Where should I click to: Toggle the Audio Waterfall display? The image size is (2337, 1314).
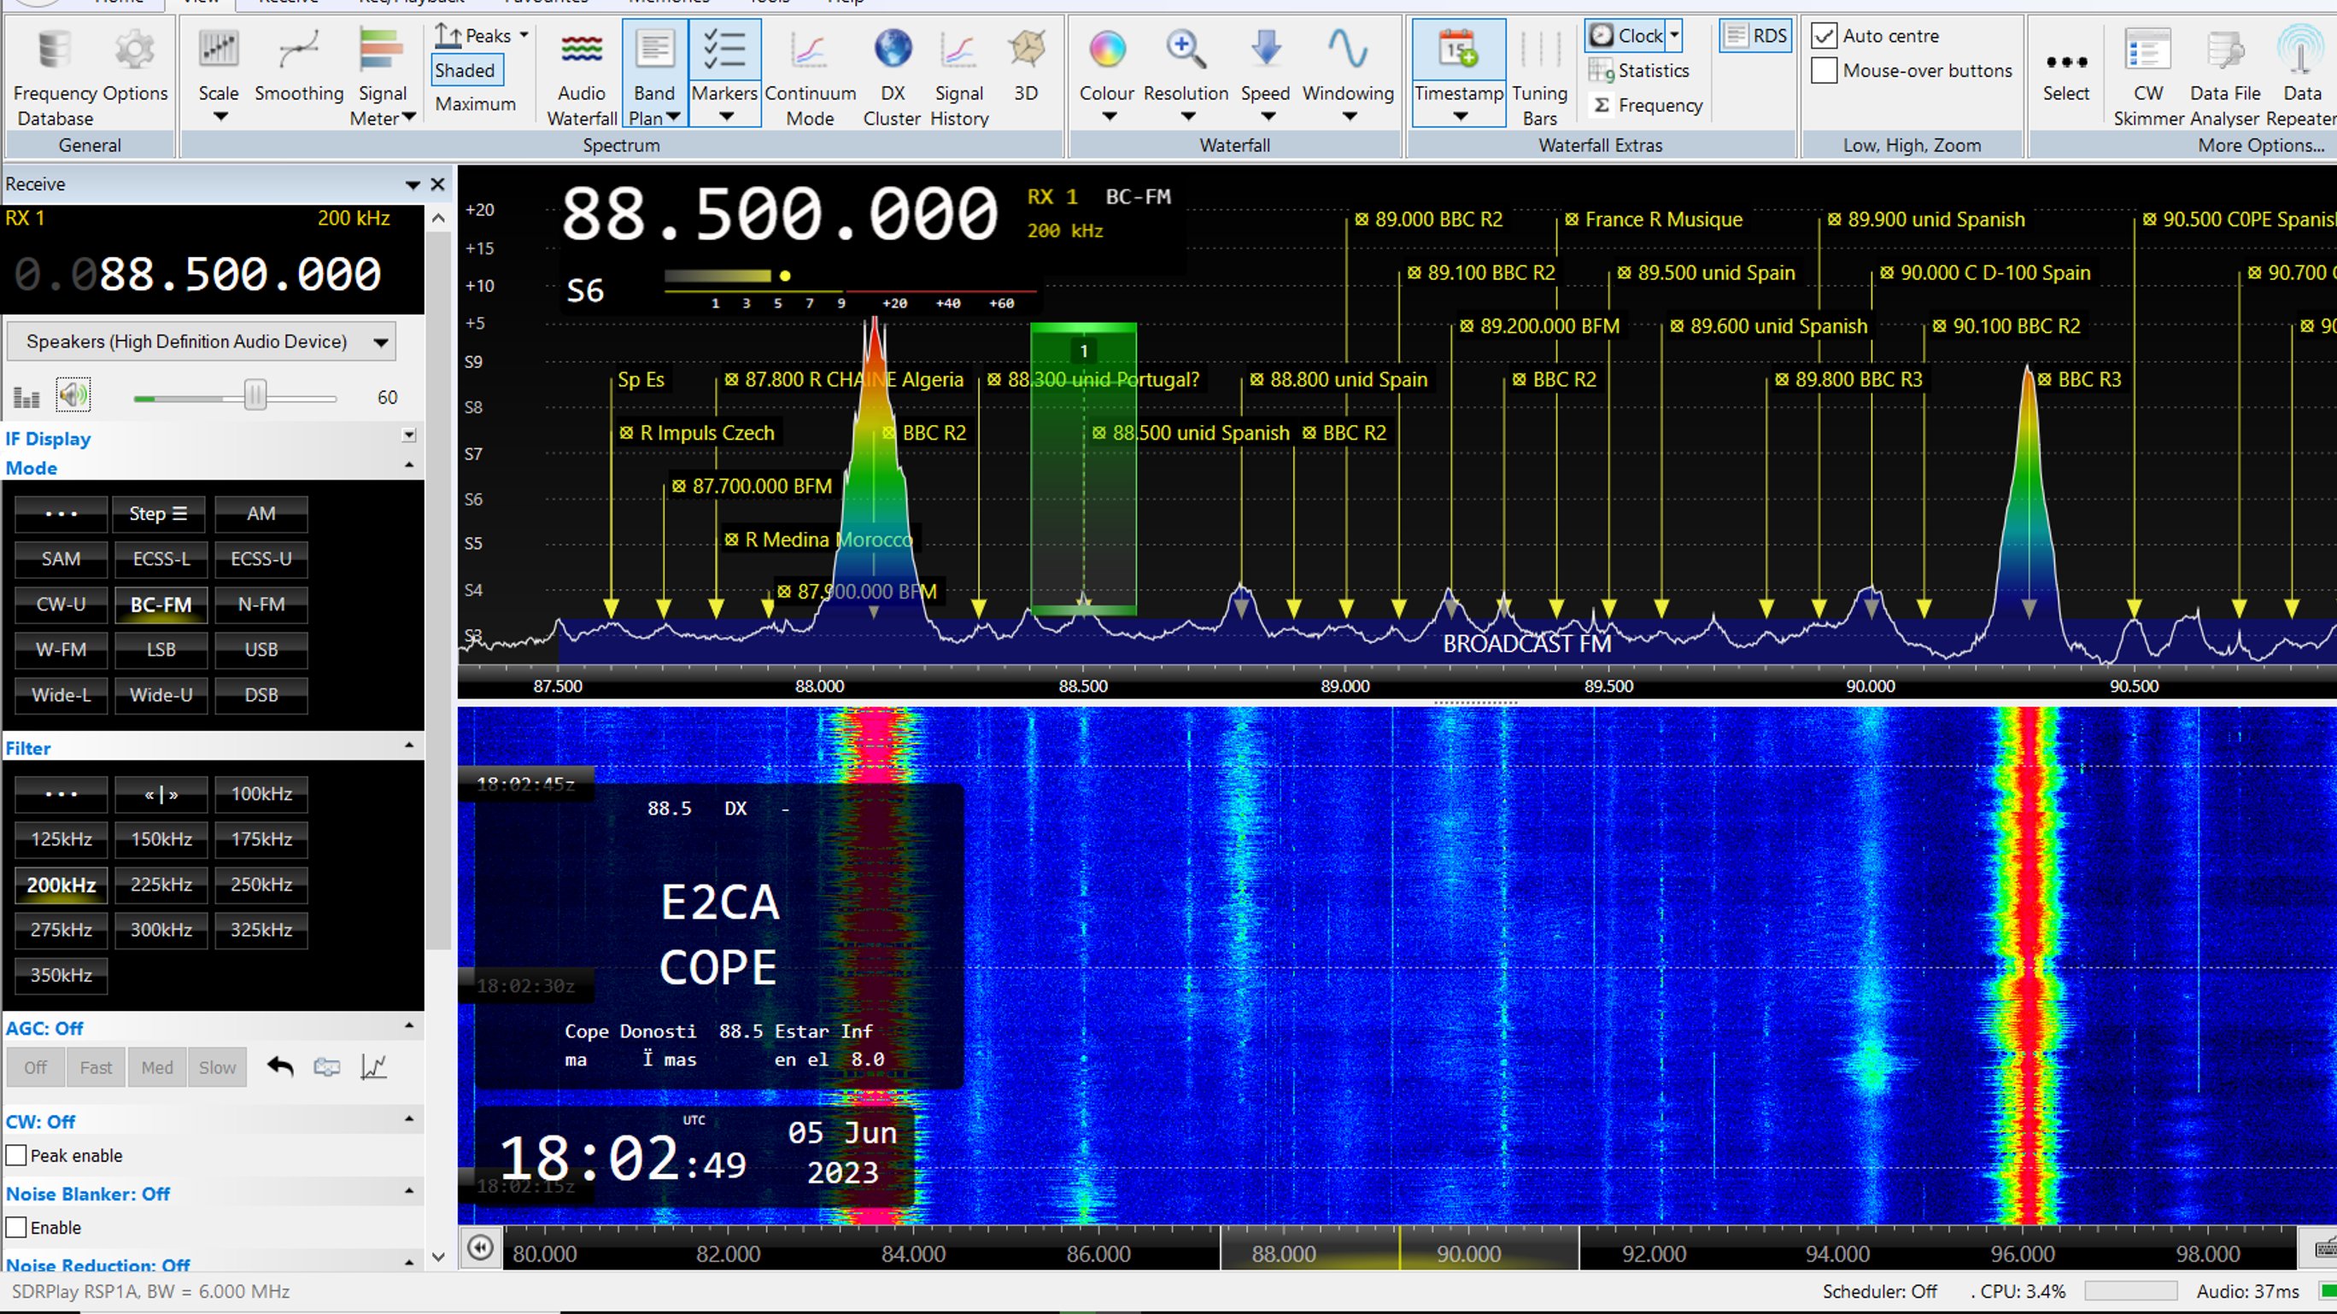pos(582,76)
